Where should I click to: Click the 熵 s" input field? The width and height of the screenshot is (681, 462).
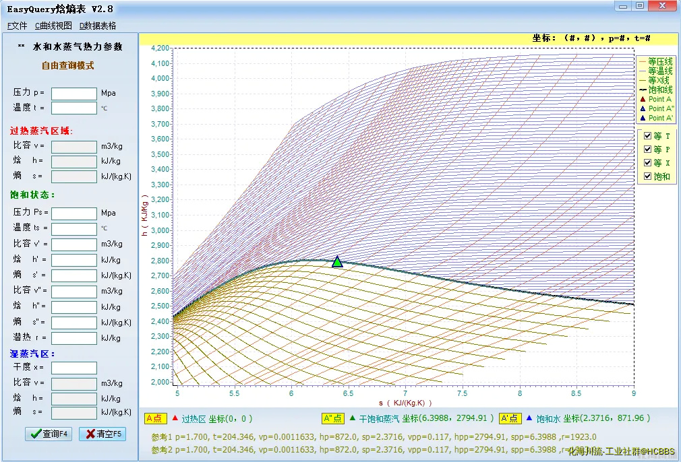coord(74,323)
